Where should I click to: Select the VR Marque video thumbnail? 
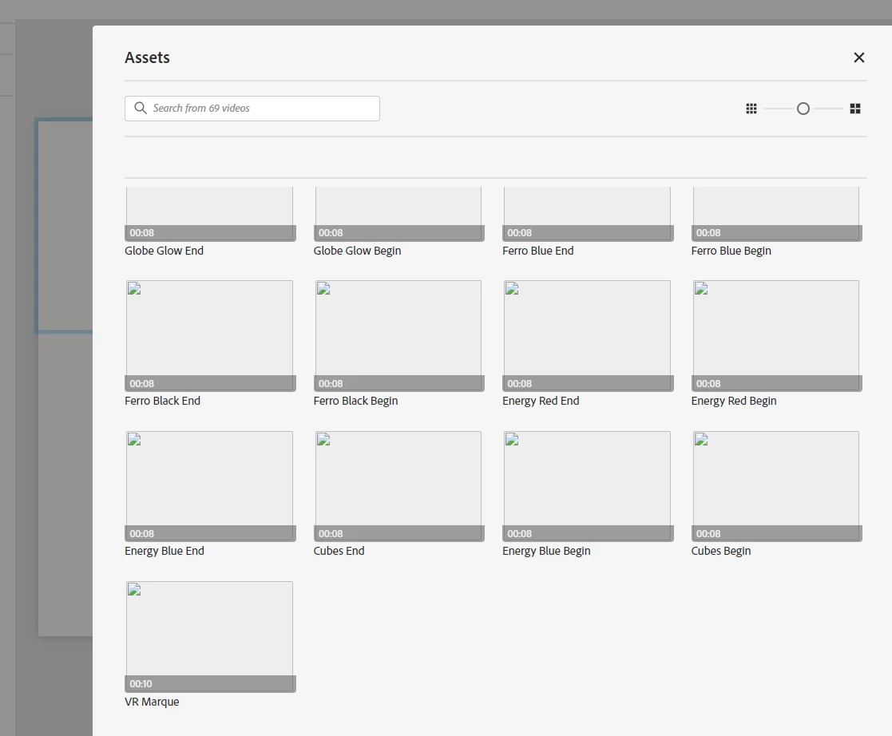[210, 636]
